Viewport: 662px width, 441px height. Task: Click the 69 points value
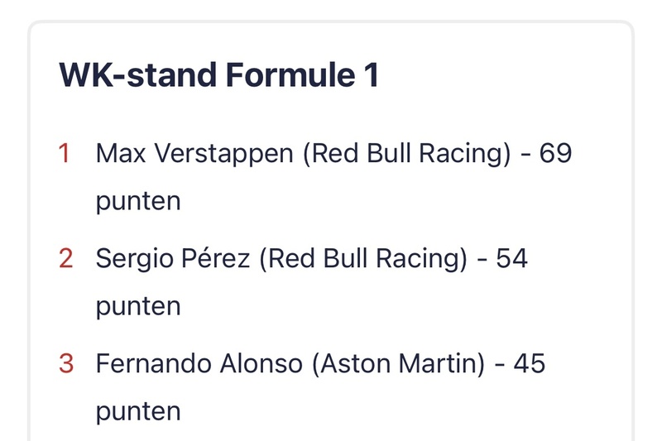[x=555, y=153]
